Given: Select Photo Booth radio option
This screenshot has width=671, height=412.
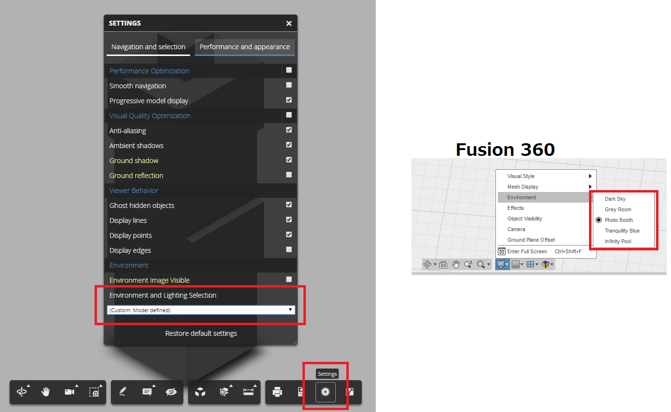Looking at the screenshot, I should coord(599,220).
